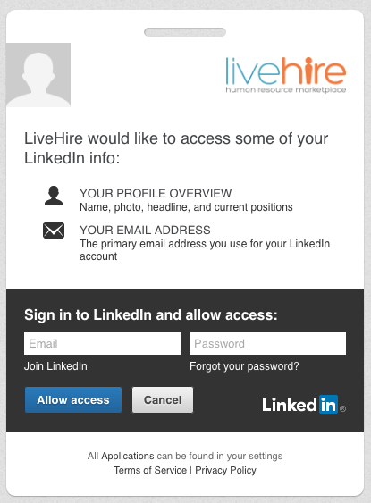
Task: Click the YOUR EMAIL ADDRESS heading
Action: [x=145, y=230]
